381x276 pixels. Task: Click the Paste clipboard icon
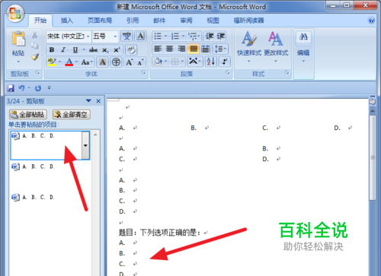pyautogui.click(x=18, y=39)
